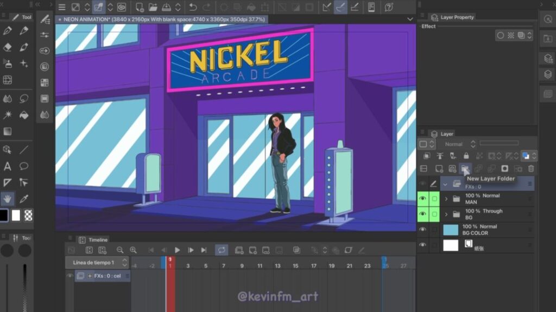556x312 pixels.
Task: Select the Eraser tool
Action: point(8,47)
